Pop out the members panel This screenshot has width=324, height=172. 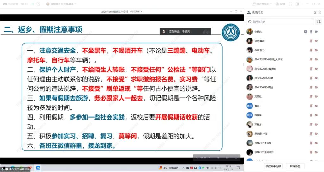[315, 12]
